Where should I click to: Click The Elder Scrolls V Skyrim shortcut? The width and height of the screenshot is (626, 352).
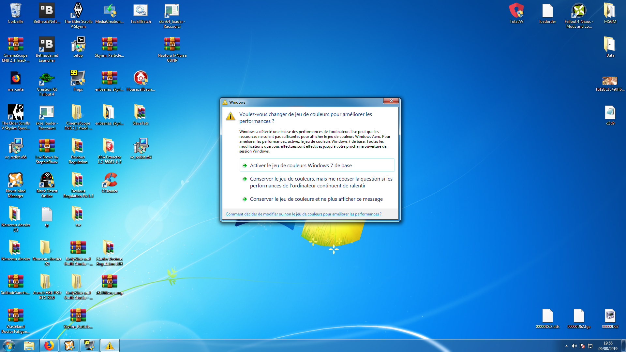tap(78, 15)
